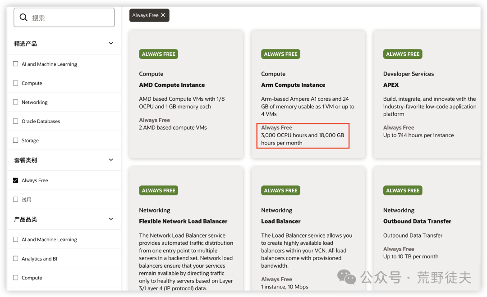Check the Analytics and BI checkbox
The image size is (487, 297).
16,258
